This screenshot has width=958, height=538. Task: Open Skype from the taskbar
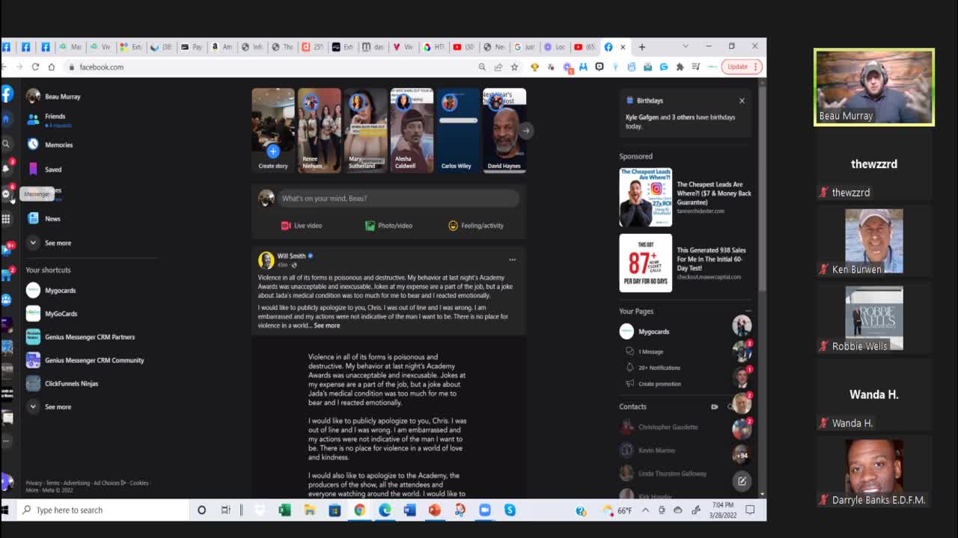pyautogui.click(x=510, y=510)
